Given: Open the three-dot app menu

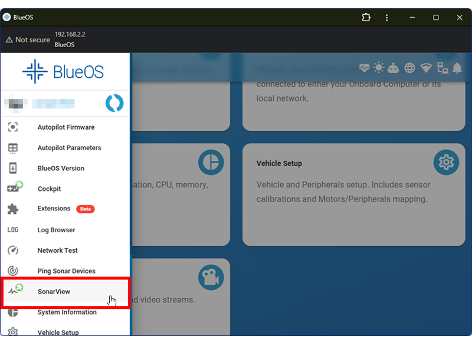Looking at the screenshot, I should [x=387, y=18].
